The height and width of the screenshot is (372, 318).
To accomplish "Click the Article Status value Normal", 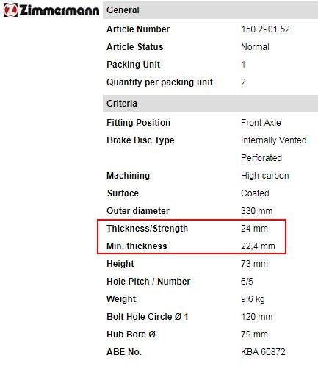I will 255,47.
